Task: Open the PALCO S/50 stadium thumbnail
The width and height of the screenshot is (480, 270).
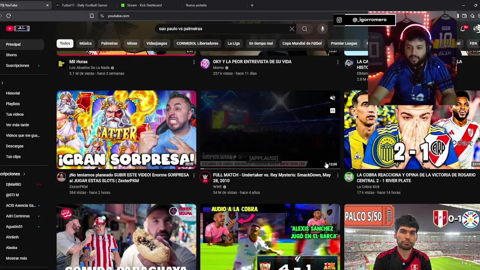Action: pos(412,237)
